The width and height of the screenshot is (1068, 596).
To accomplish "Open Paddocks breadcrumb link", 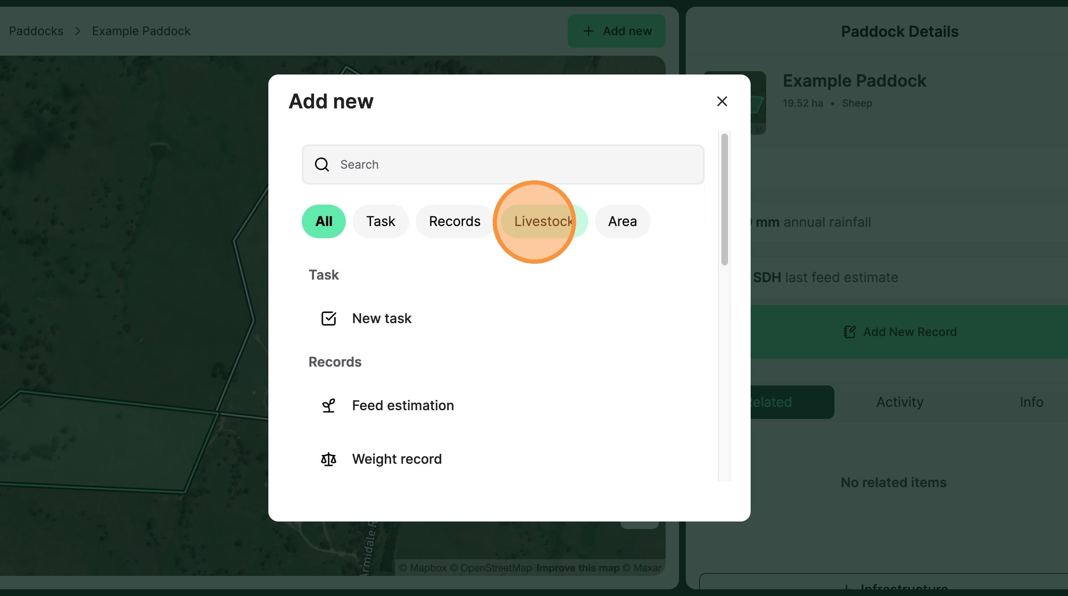I will 36,31.
